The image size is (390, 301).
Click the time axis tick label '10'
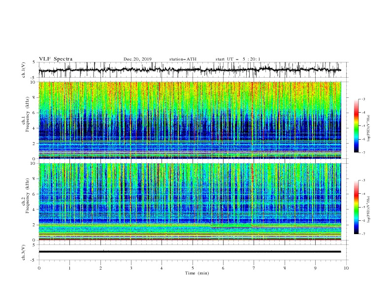346,268
